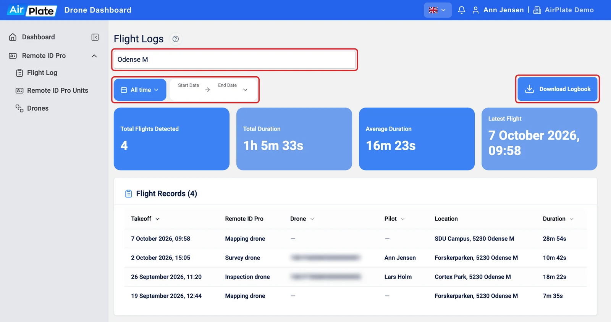Click the 19 September 2026, 12:44 takeoff
This screenshot has height=322, width=611.
tap(166, 296)
